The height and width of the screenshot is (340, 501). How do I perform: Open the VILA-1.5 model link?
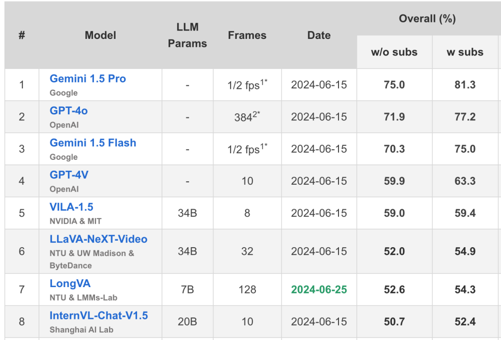(71, 207)
